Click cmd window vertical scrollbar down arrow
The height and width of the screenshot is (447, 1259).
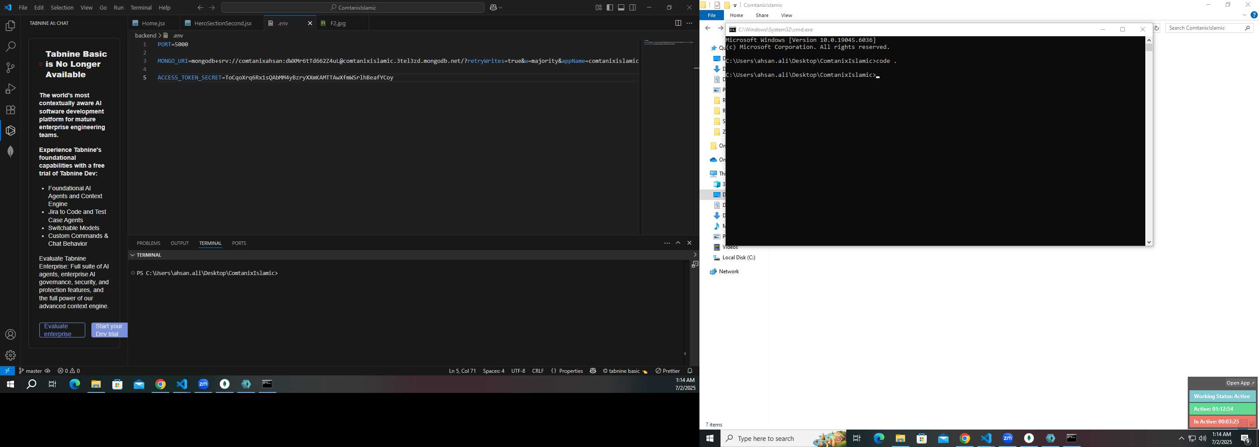[1149, 242]
